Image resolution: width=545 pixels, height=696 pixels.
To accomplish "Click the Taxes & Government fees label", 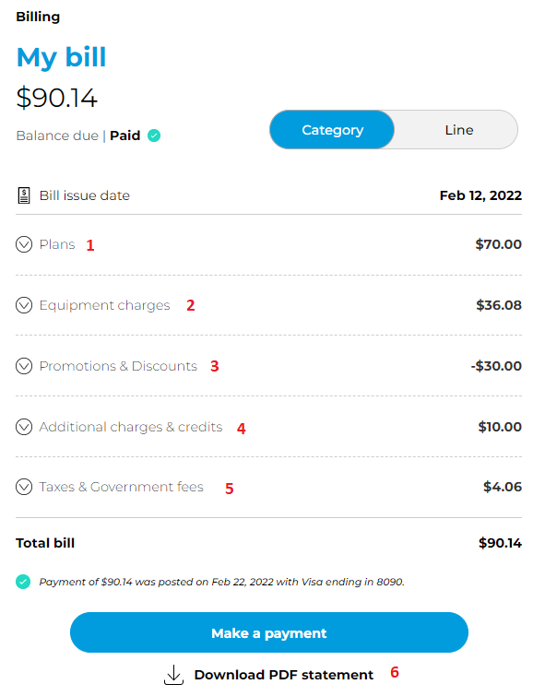I will (x=121, y=487).
